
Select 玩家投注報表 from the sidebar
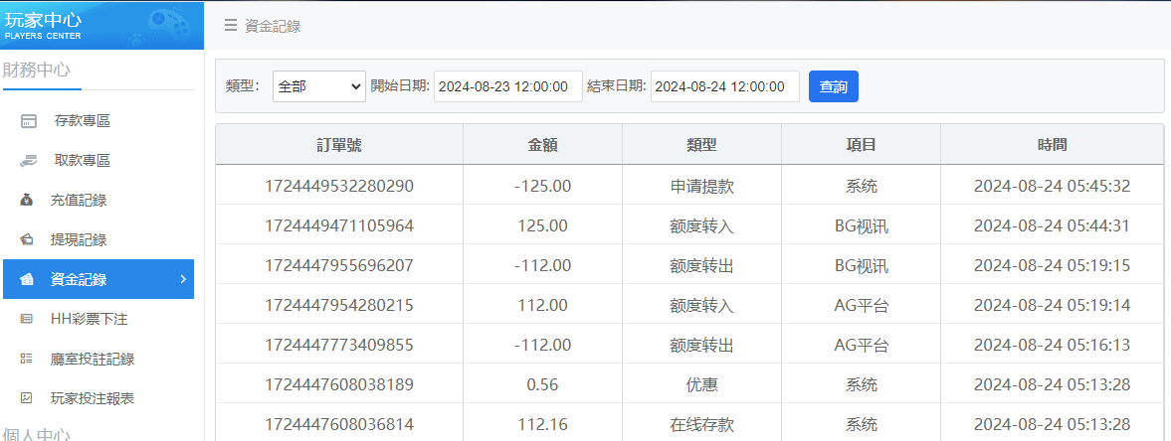point(93,398)
